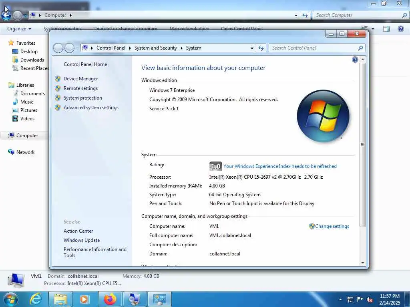
Task: Refresh the Explorer address bar
Action: tap(305, 15)
